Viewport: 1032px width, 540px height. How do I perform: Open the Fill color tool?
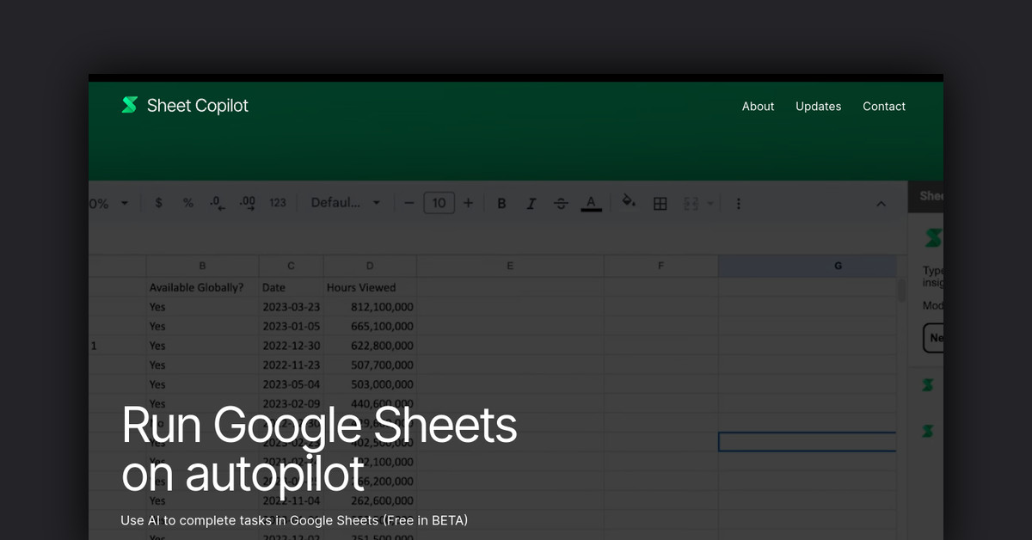click(628, 203)
